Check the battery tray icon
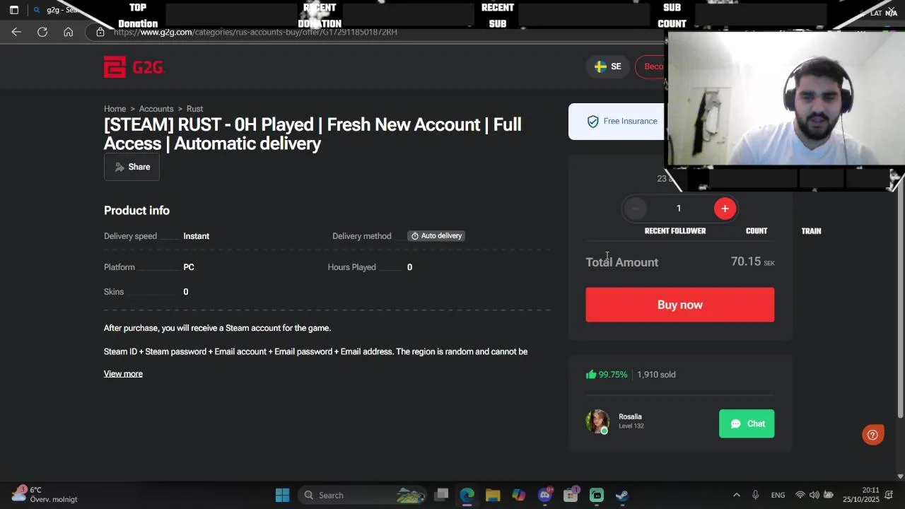905x509 pixels. click(829, 495)
